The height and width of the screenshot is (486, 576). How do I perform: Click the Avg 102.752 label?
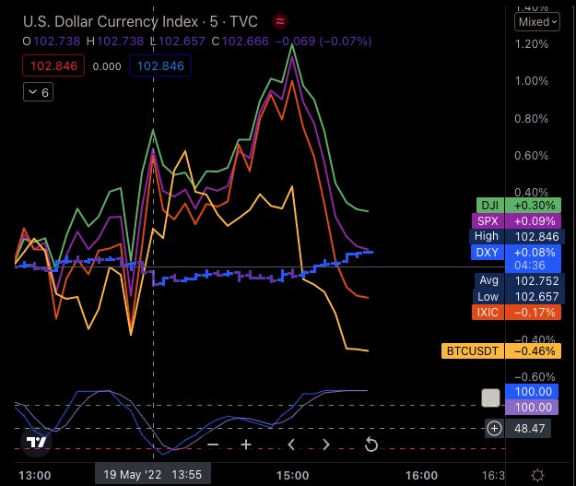(x=520, y=280)
